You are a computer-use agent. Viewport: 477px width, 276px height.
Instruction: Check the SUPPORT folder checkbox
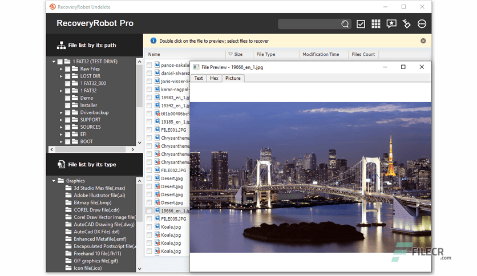[67, 120]
